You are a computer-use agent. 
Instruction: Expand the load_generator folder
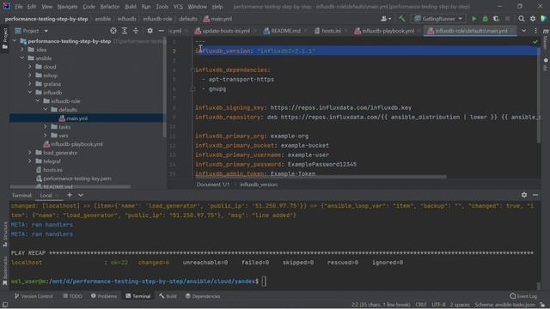tap(30, 153)
